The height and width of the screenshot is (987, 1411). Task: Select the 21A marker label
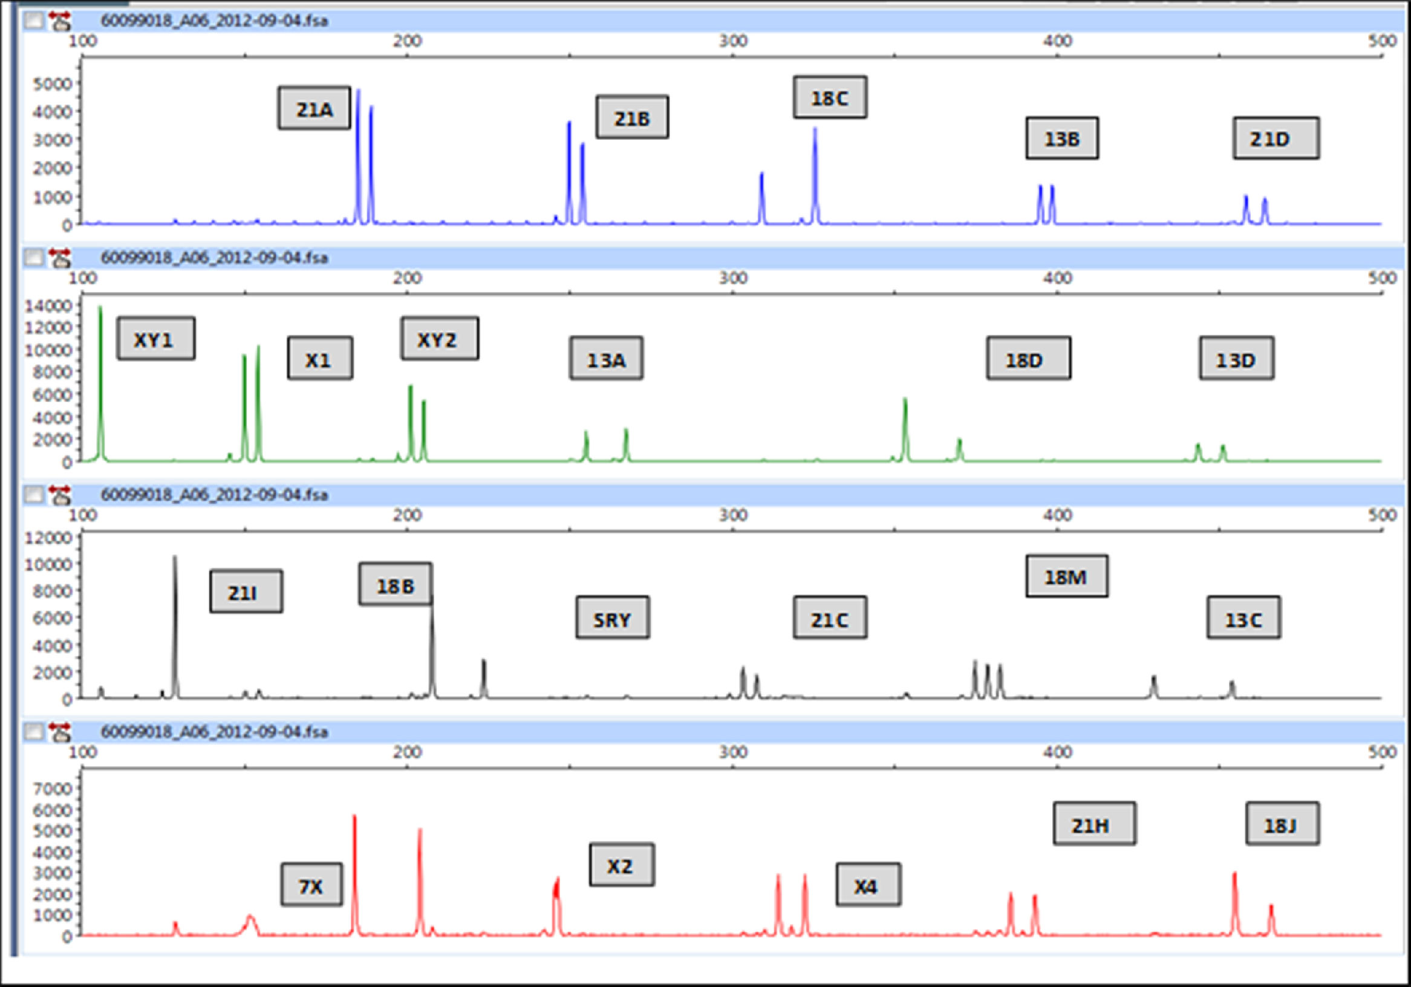click(x=314, y=108)
